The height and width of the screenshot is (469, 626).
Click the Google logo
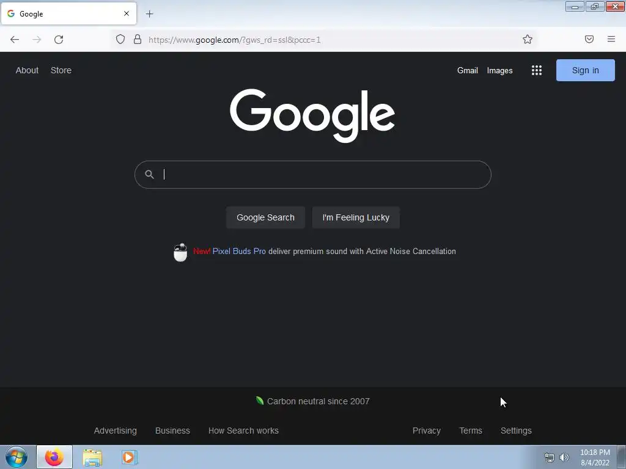pyautogui.click(x=312, y=115)
